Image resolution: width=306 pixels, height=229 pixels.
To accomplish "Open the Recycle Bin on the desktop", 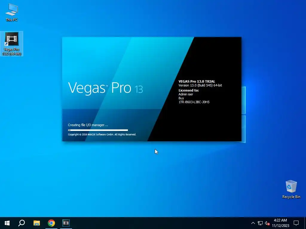I will pyautogui.click(x=291, y=189).
